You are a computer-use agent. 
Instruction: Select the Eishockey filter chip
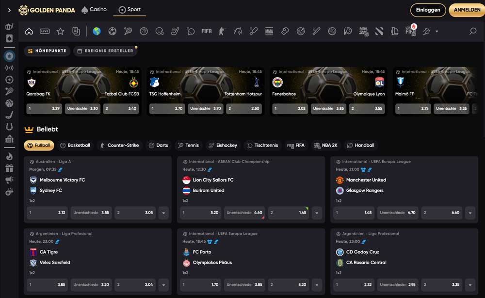223,145
